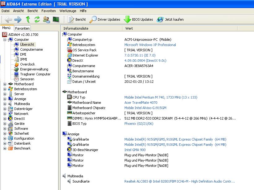This screenshot has height=190, width=254.
Task: Select the DIMM1: Hynix memory row
Action: 151,118
